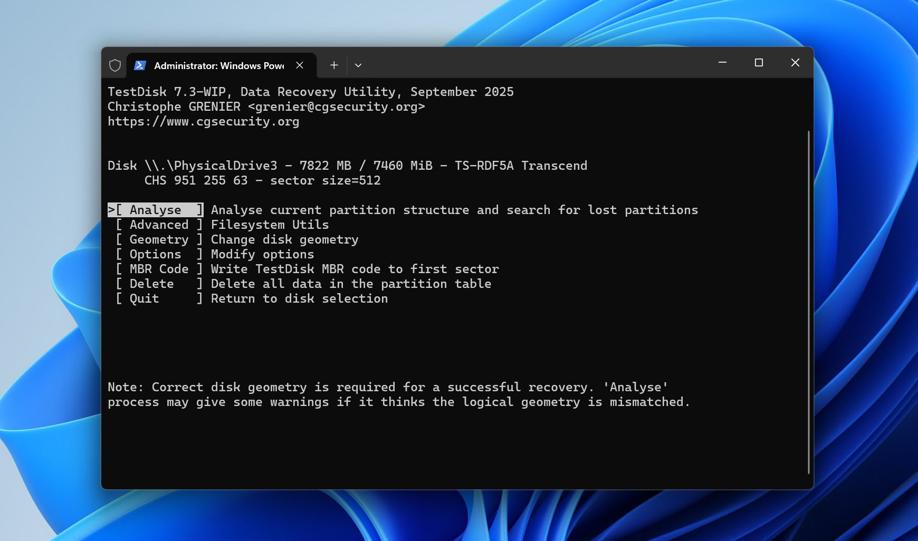Click the 'Modify options' description
The width and height of the screenshot is (918, 541).
coord(262,254)
